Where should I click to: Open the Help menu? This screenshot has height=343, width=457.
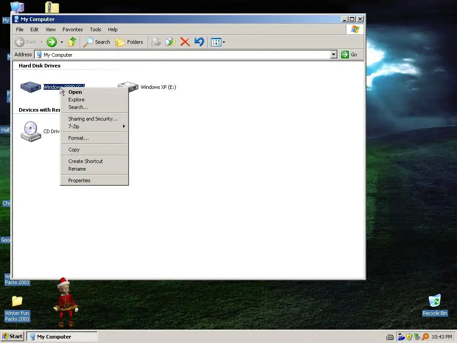coord(112,29)
